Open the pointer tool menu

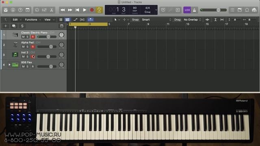(117, 19)
